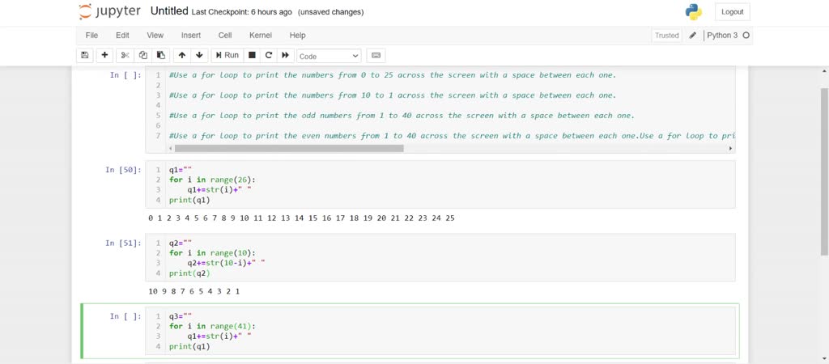Paste cells below icon

click(161, 56)
